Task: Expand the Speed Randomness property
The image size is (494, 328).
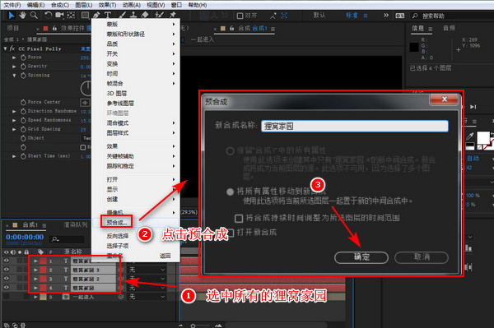Action: [14, 120]
